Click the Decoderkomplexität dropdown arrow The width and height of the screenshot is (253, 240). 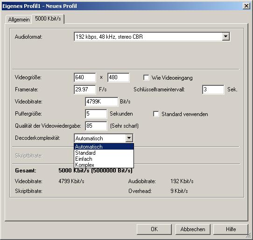click(129, 138)
